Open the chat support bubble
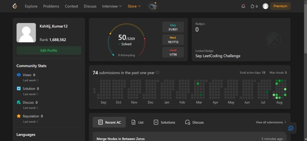Screen dimensions: 307x141 (x=291, y=128)
